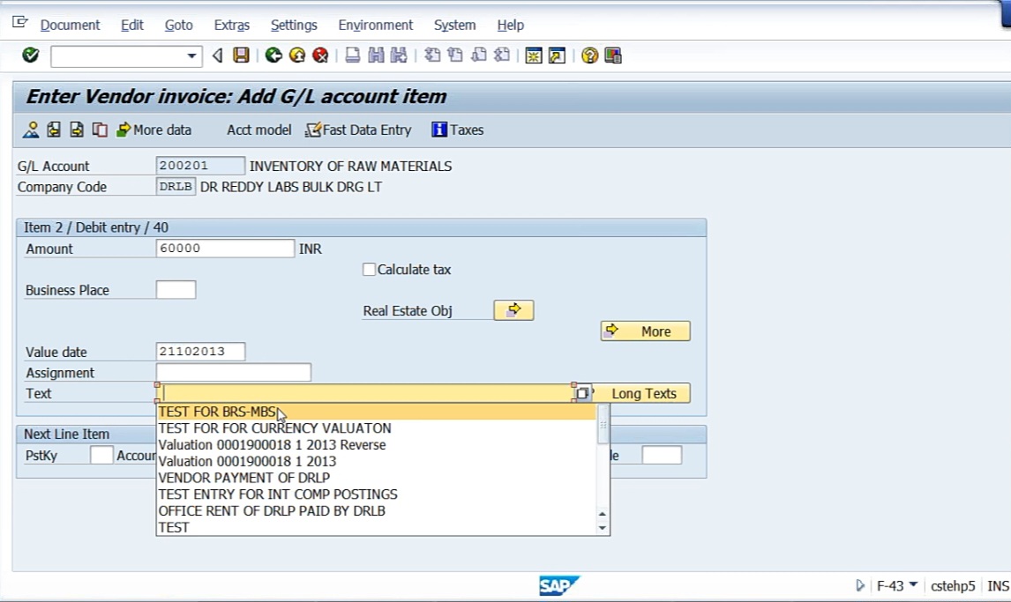Open the Document menu
The width and height of the screenshot is (1011, 602).
(70, 25)
